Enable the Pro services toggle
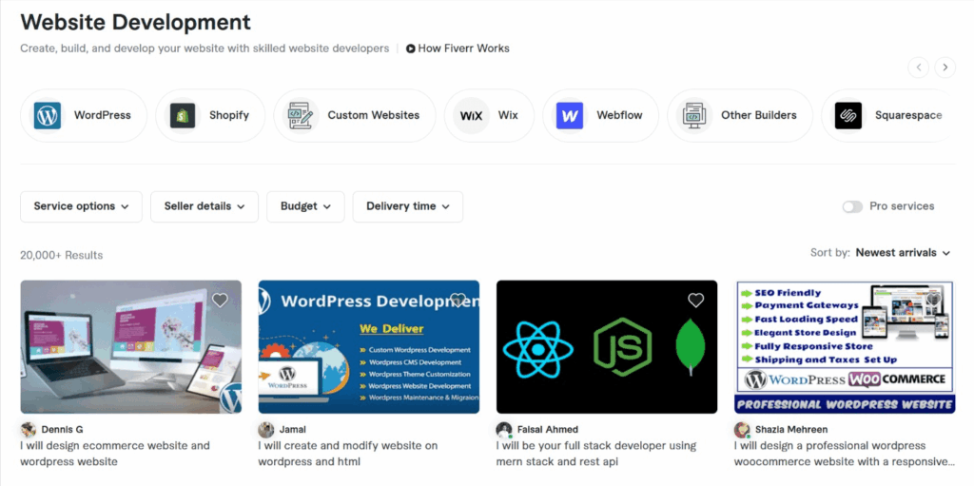 point(852,206)
